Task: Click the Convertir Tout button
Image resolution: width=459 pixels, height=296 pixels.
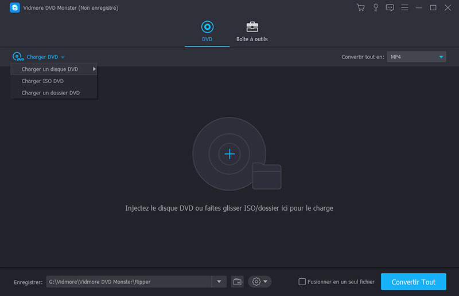Action: point(413,282)
